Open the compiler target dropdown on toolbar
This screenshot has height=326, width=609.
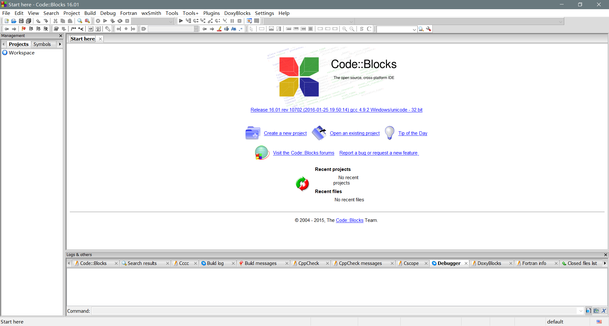pos(170,22)
